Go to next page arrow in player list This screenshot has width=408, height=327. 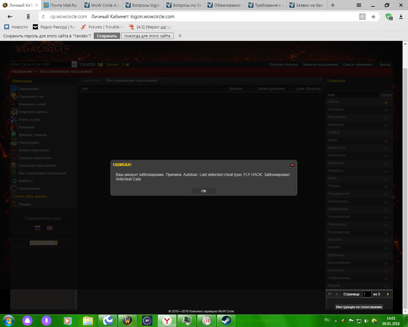coord(388,294)
